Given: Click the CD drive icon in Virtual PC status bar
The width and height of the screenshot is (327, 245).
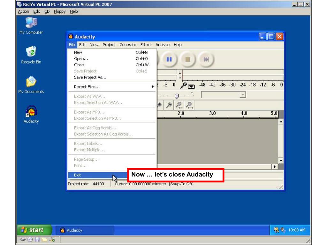Looking at the screenshot, I should click(30, 240).
